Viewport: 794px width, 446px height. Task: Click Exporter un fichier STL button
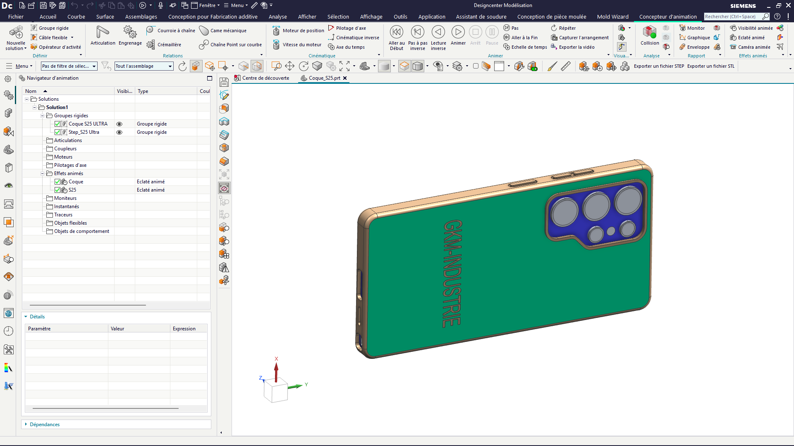click(710, 66)
